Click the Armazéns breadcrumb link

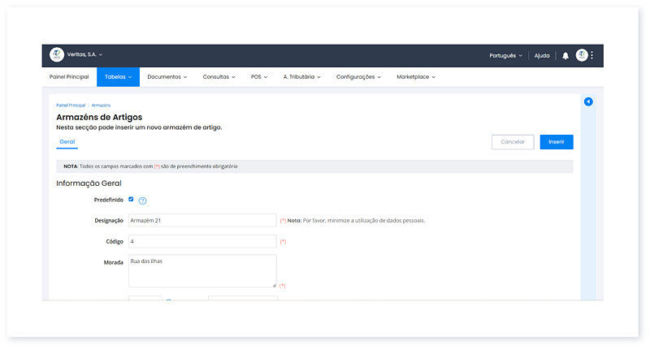(x=101, y=106)
